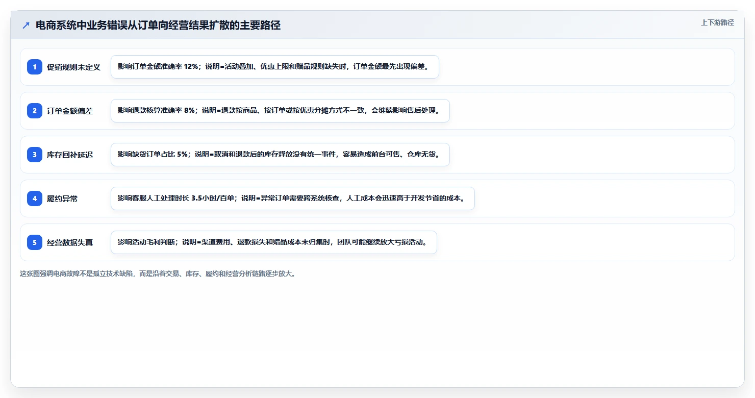The image size is (755, 398).
Task: Click the 履约异常 step label
Action: coord(62,198)
